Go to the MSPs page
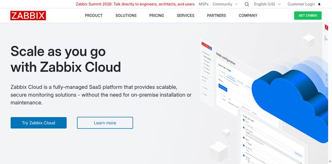The height and width of the screenshot is (164, 332). (203, 4)
